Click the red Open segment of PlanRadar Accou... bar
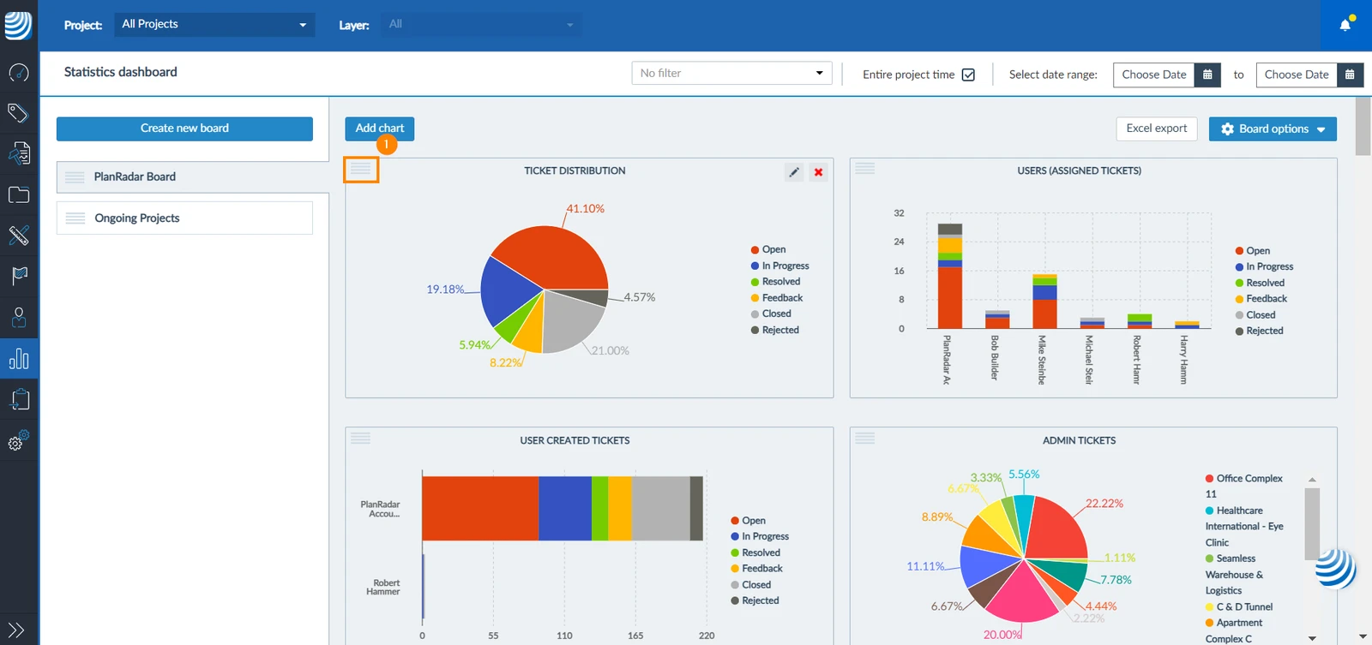Viewport: 1372px width, 645px height. (x=480, y=509)
